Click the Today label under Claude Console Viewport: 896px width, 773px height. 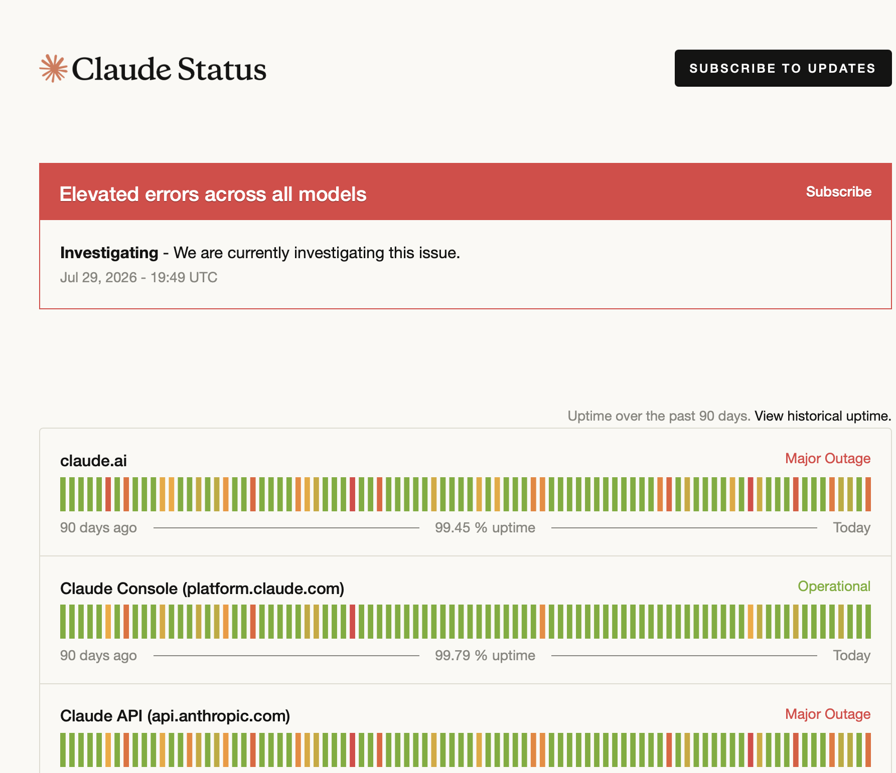[851, 656]
